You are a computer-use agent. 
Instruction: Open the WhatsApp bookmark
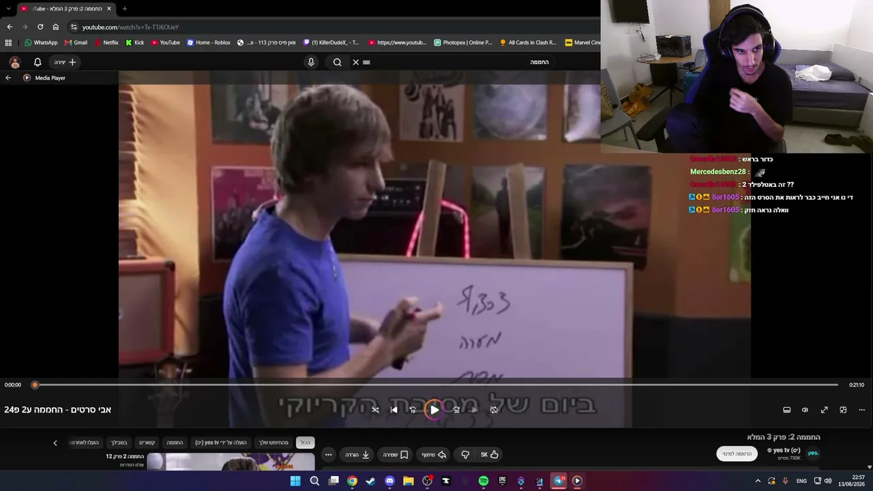[41, 42]
